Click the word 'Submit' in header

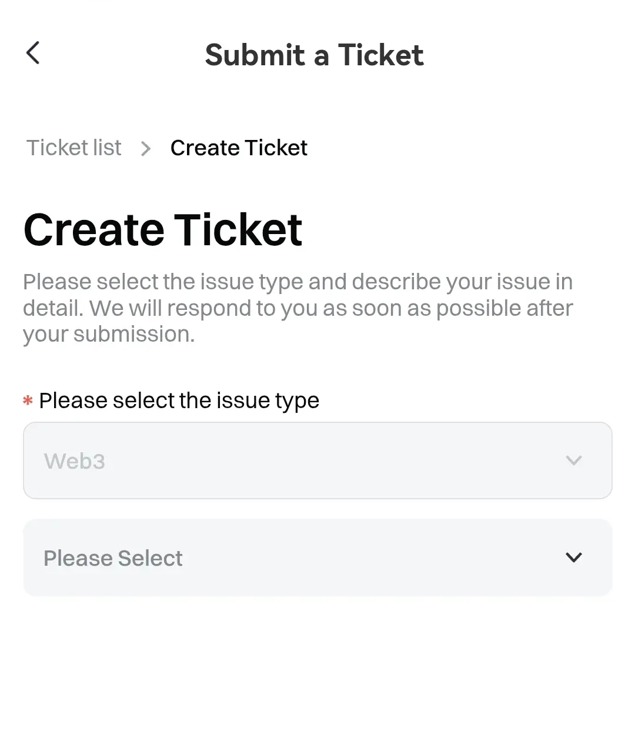coord(255,55)
